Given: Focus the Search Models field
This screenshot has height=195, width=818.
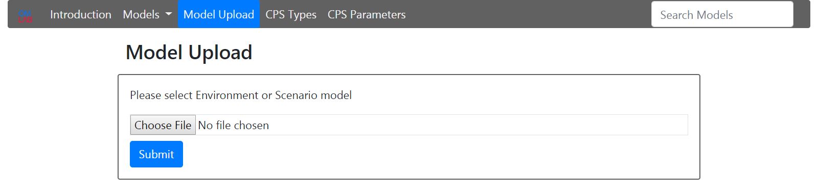Looking at the screenshot, I should (722, 14).
